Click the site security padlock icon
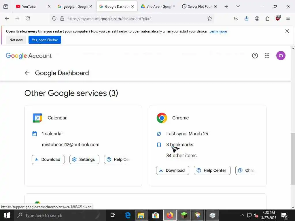This screenshot has width=295, height=221. click(62, 19)
